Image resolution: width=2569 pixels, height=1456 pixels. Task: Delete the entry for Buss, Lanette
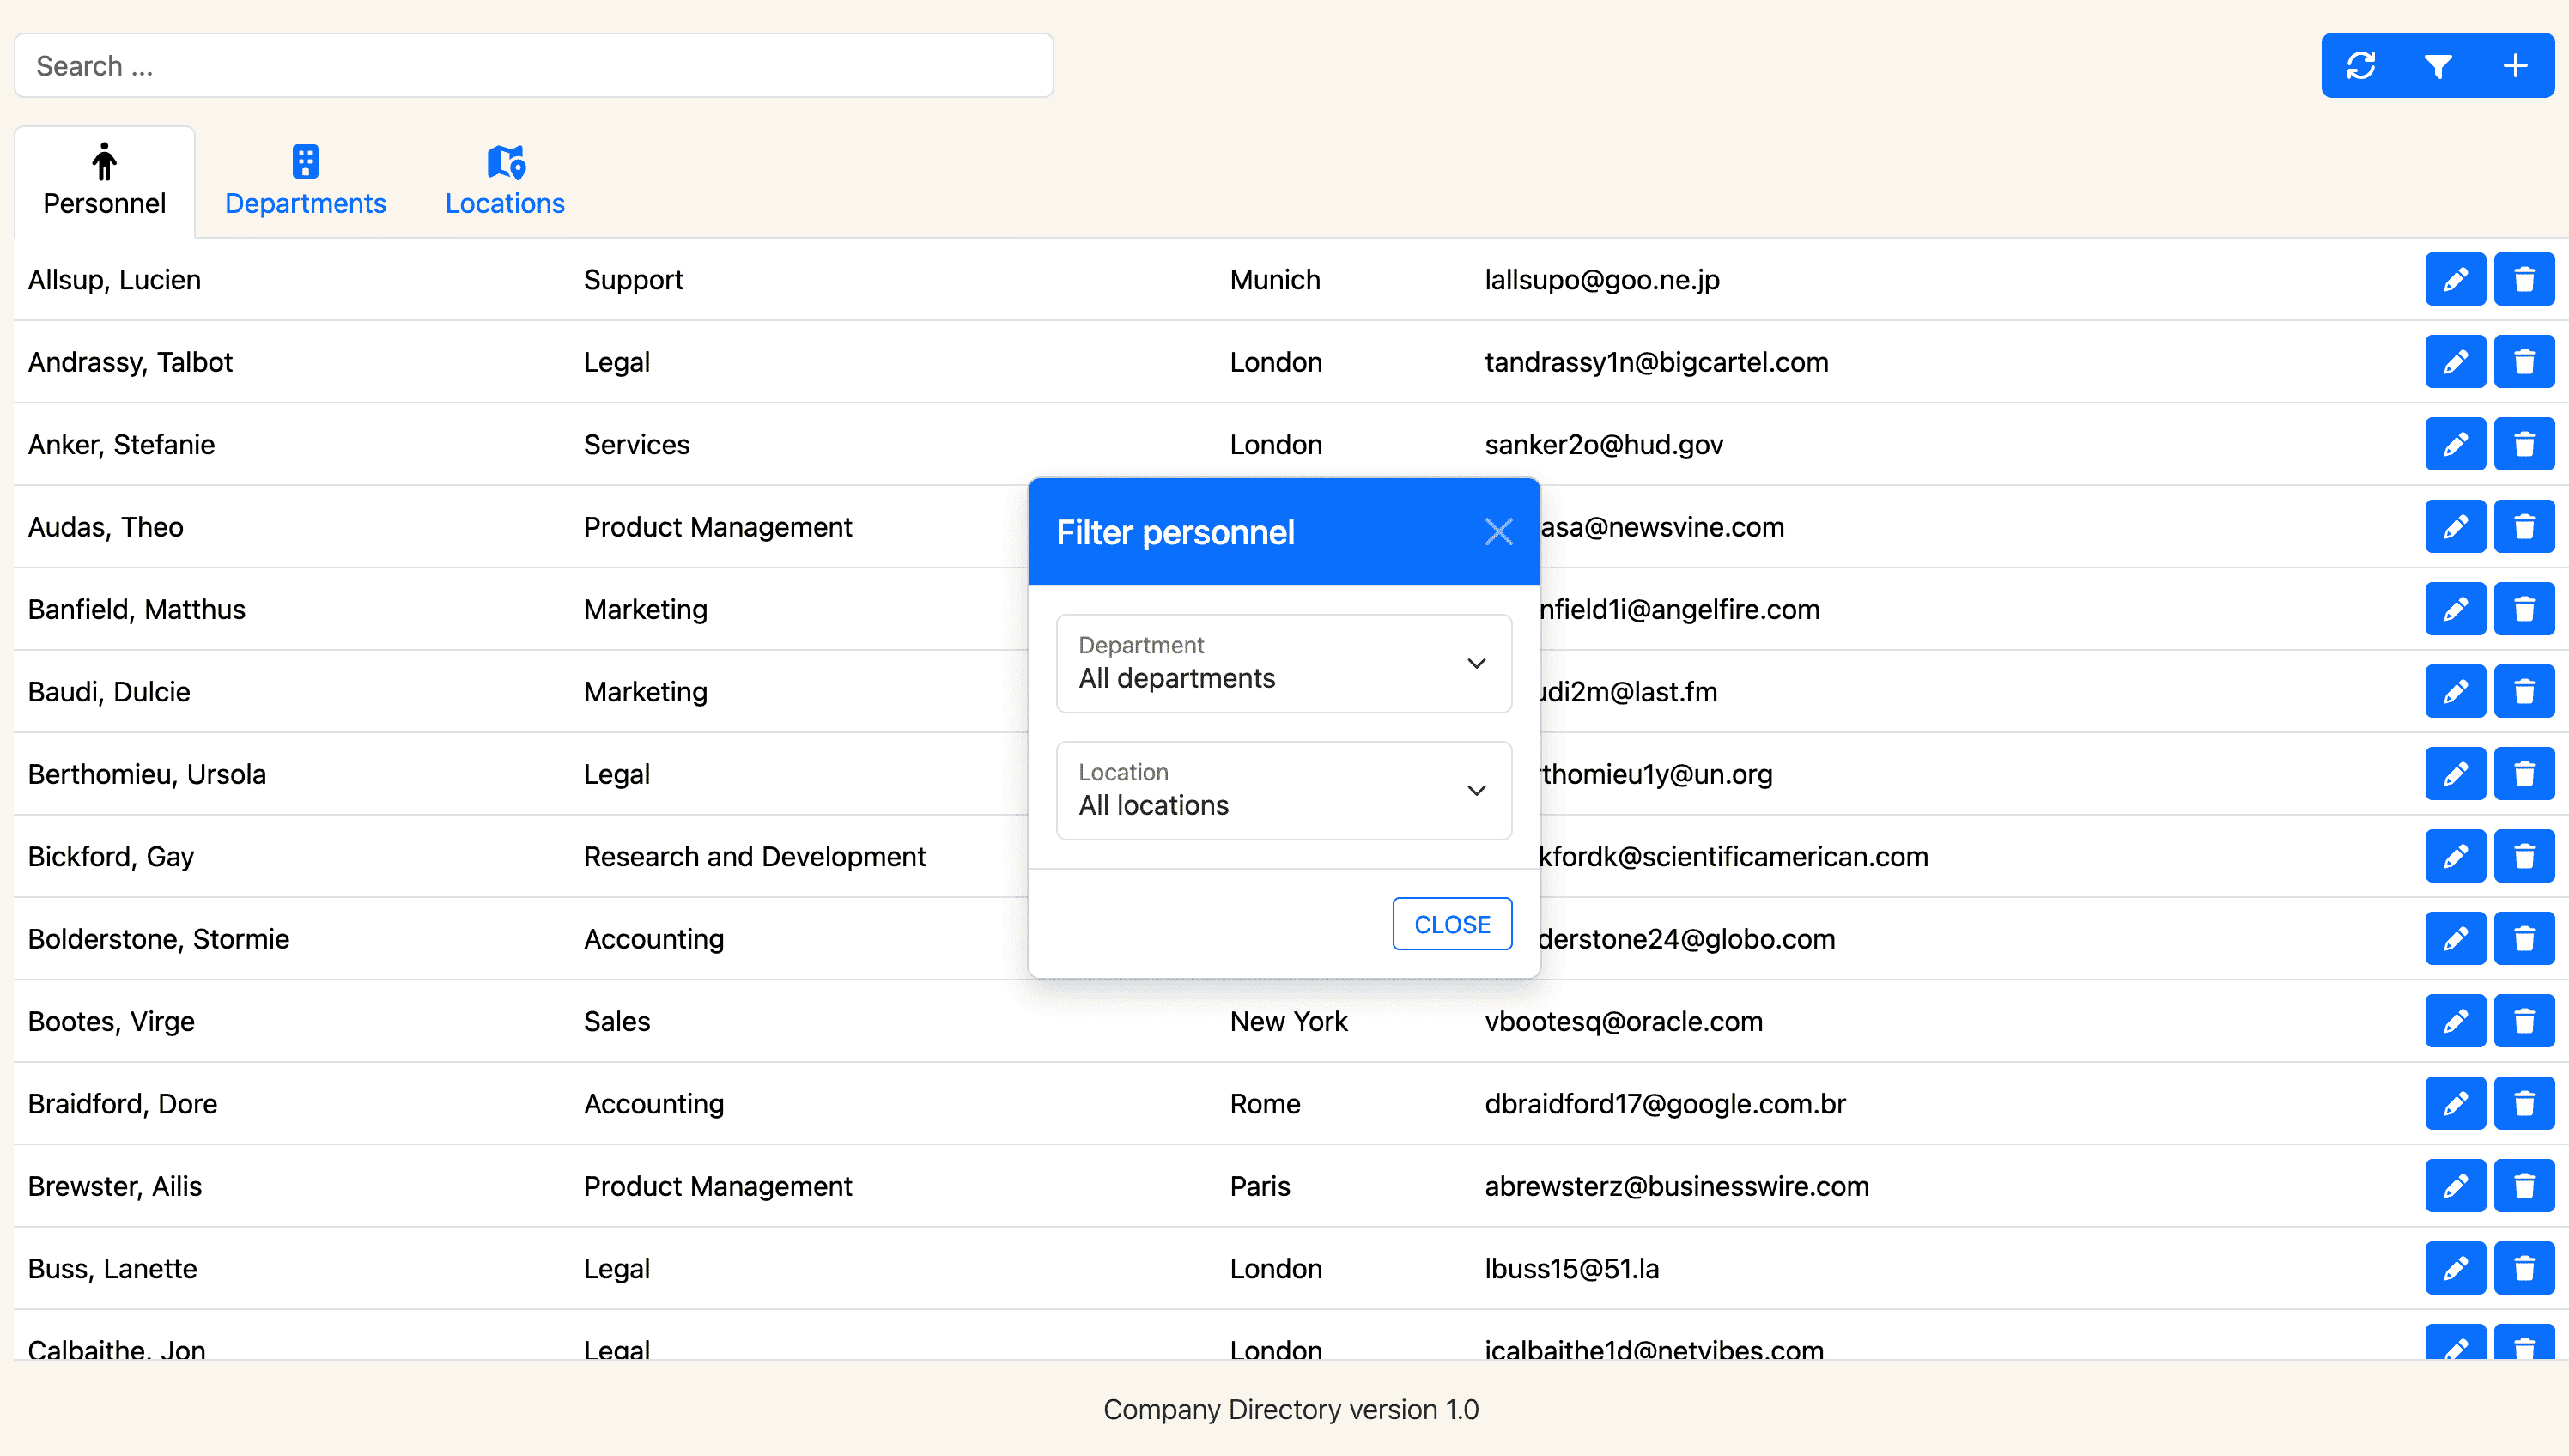(x=2525, y=1268)
